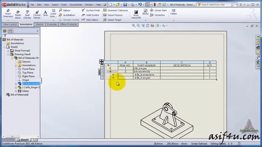The width and height of the screenshot is (262, 147).
Task: Open the Tools menu
Action: [64, 4]
